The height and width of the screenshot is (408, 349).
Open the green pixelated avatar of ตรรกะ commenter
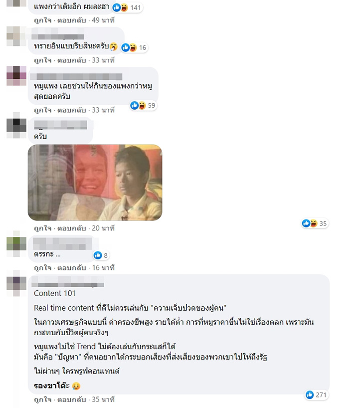pos(16,244)
